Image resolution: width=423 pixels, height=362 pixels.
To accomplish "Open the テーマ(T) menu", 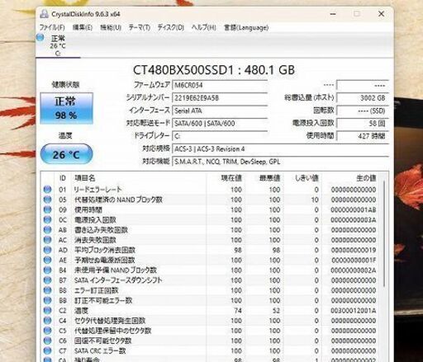I will 140,28.
